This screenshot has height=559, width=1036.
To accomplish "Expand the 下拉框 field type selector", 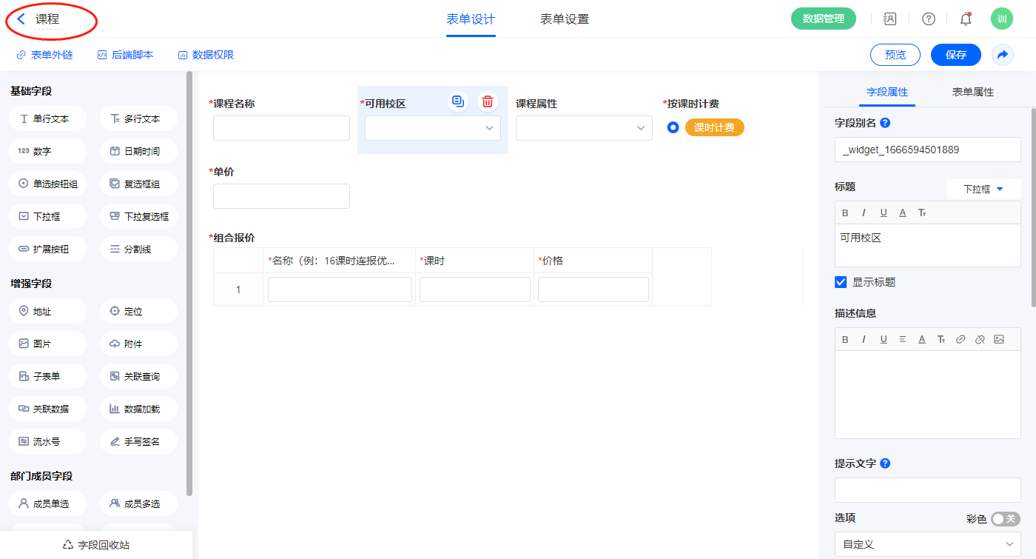I will pyautogui.click(x=983, y=189).
